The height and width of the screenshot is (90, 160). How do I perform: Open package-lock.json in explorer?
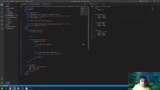click(11, 26)
